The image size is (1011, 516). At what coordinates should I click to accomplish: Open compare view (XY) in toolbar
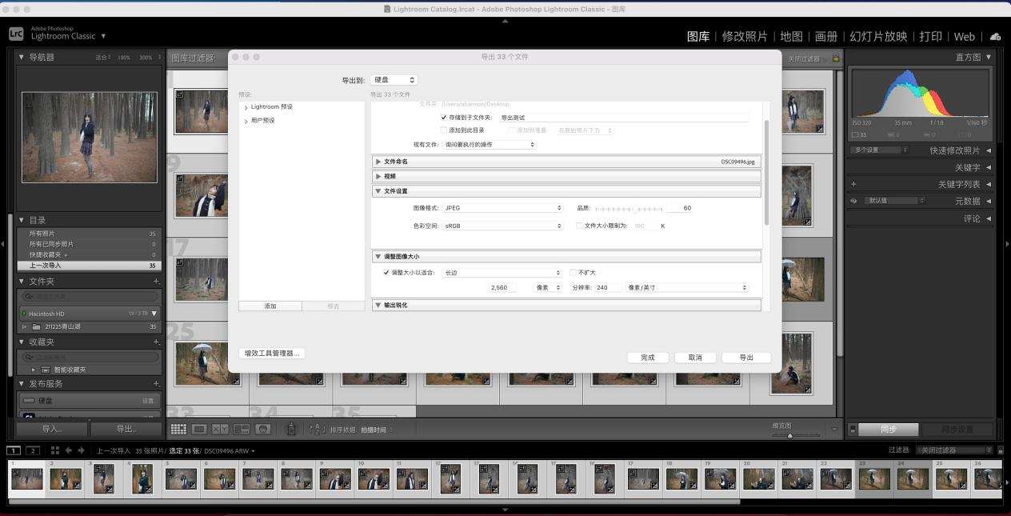[220, 430]
